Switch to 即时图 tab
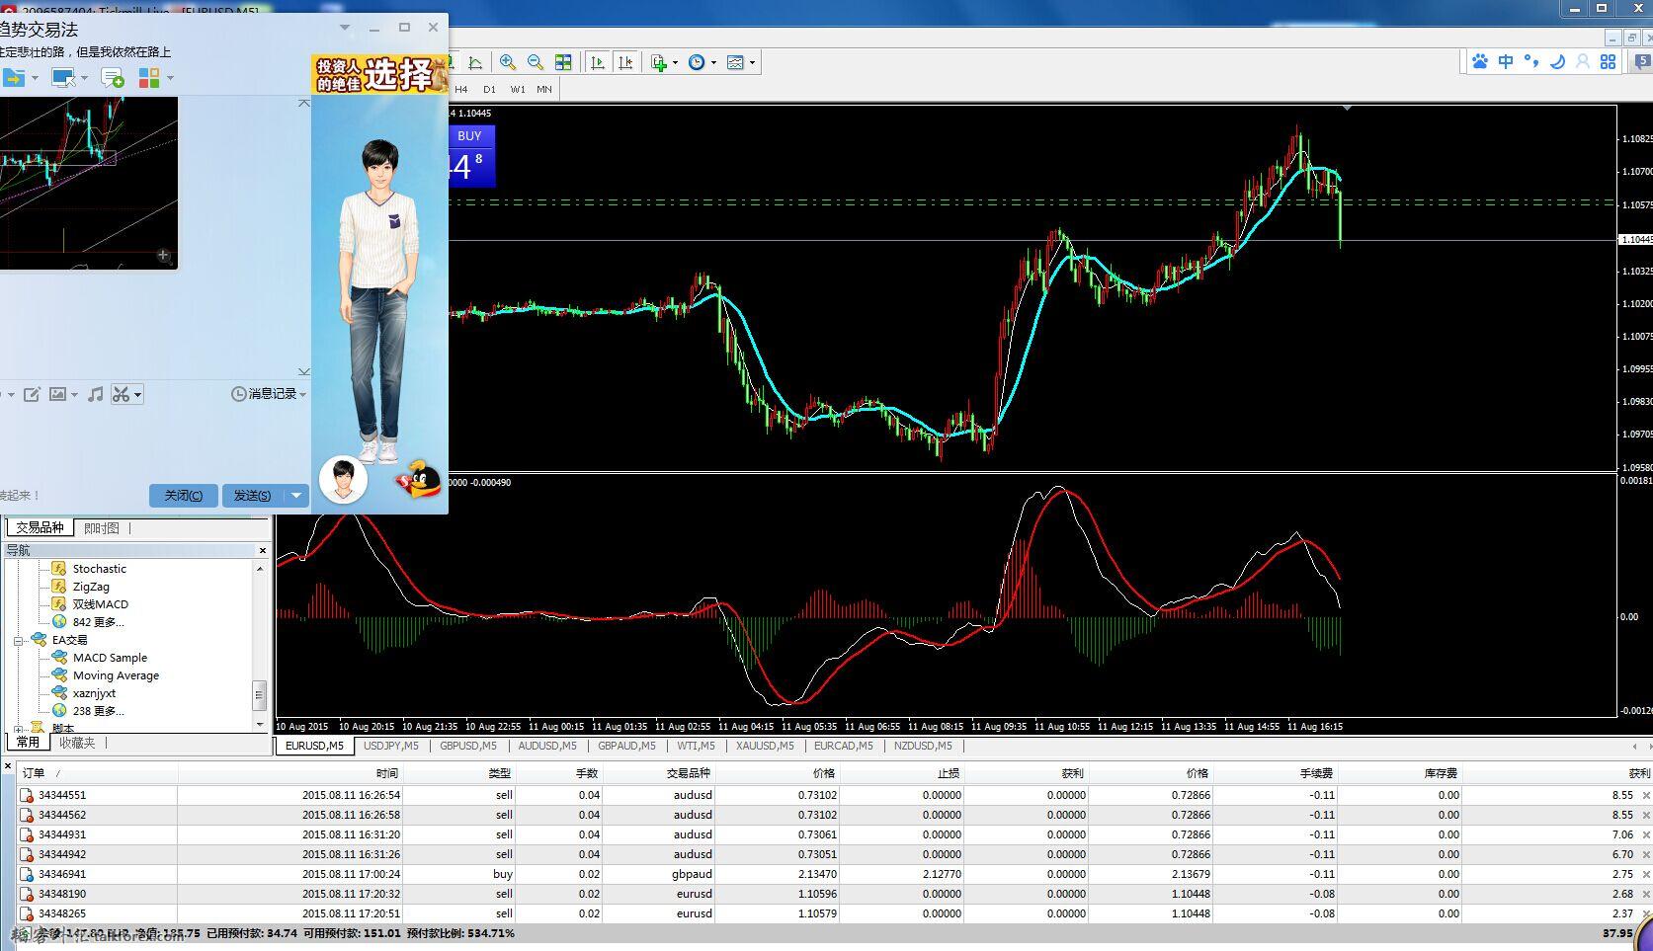 (x=102, y=528)
